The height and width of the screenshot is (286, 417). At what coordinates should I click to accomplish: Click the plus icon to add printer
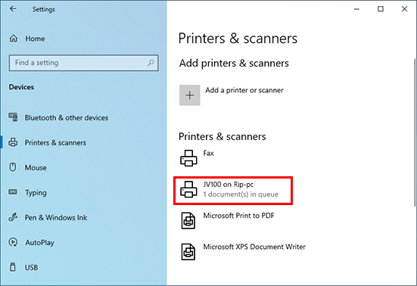[190, 95]
